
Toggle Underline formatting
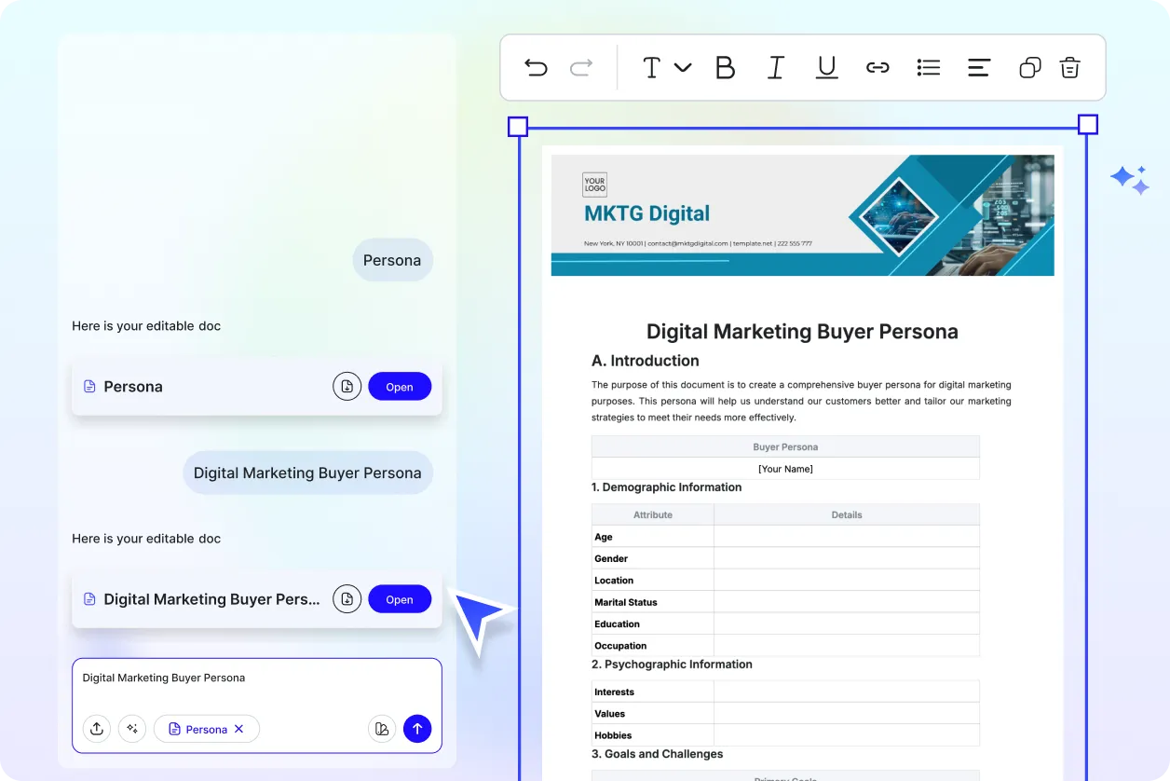point(826,67)
